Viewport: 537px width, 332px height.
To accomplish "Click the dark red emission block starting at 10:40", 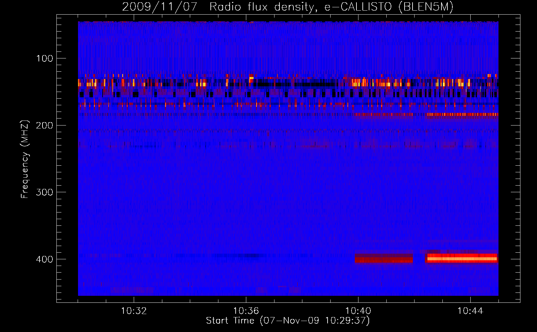I will (x=384, y=258).
